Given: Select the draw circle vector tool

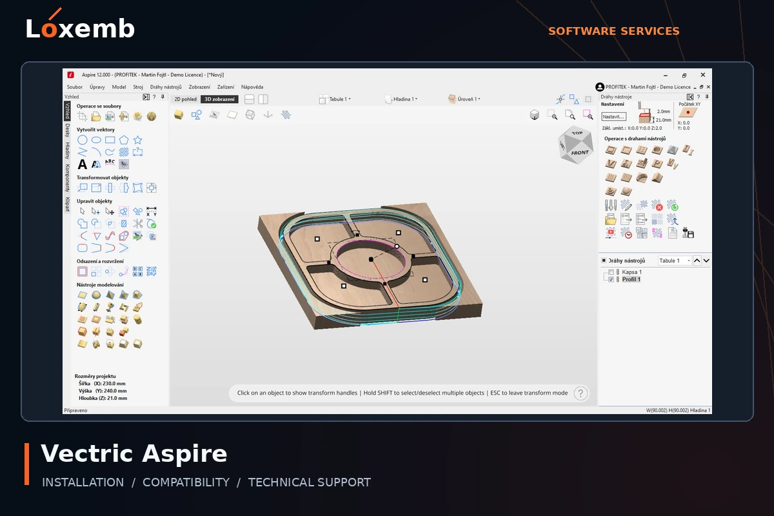Looking at the screenshot, I should tap(83, 140).
